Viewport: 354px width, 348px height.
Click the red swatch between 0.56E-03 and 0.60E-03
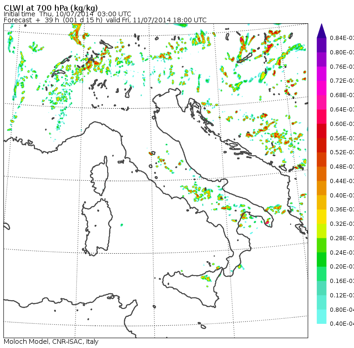(x=321, y=131)
